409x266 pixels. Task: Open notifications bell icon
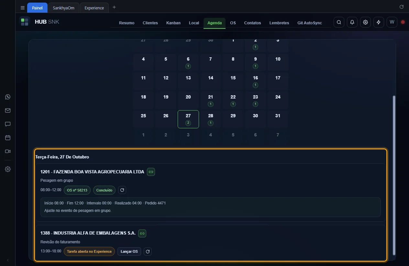point(352,22)
